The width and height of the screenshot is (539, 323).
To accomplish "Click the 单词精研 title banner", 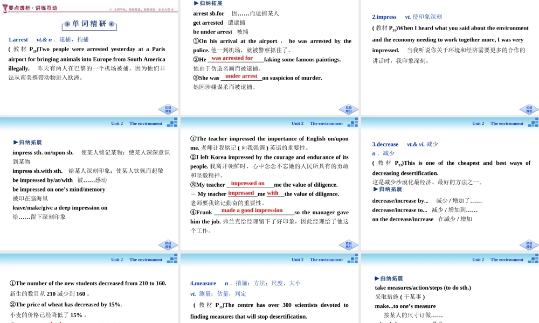I will pos(89,24).
